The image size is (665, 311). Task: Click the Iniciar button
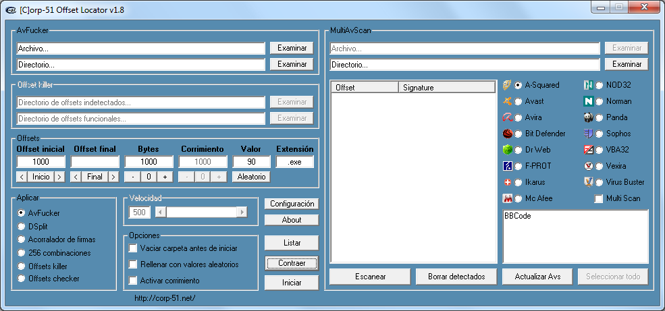point(292,283)
